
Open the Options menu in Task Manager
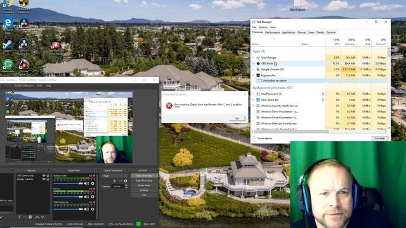point(263,27)
